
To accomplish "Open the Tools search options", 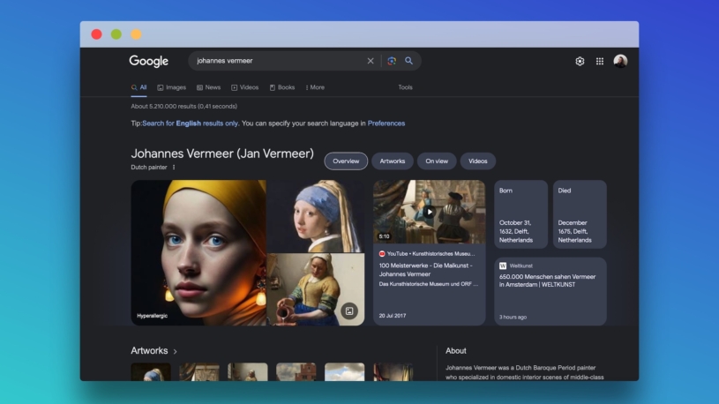I will coord(405,87).
